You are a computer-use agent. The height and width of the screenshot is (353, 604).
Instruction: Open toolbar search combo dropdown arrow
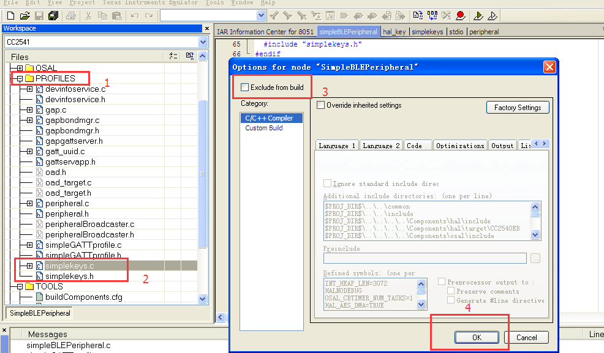[x=261, y=15]
